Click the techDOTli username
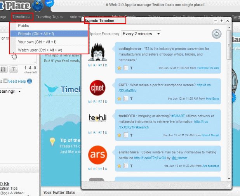The width and height of the screenshot is (240, 196). point(127,116)
